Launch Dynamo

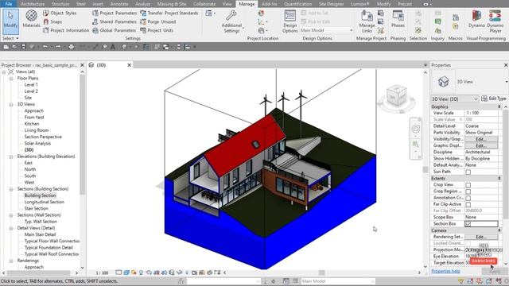(476, 19)
